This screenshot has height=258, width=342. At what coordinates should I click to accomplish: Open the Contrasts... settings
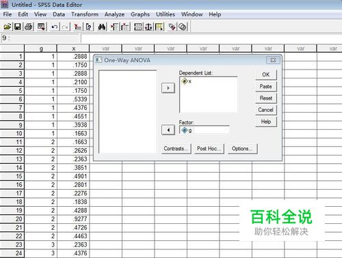pyautogui.click(x=176, y=149)
